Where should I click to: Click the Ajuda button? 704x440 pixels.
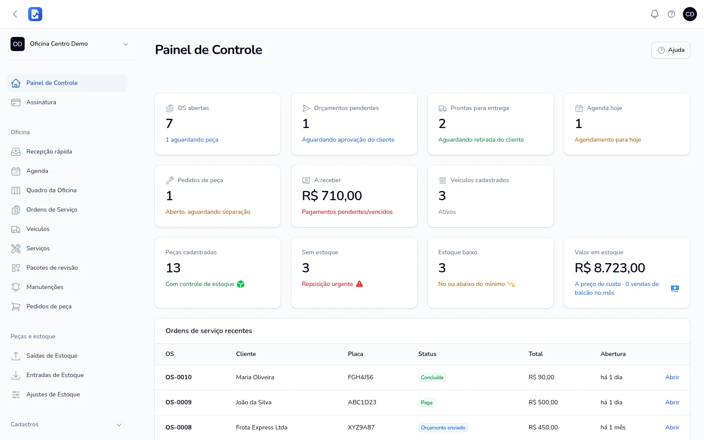pos(671,50)
